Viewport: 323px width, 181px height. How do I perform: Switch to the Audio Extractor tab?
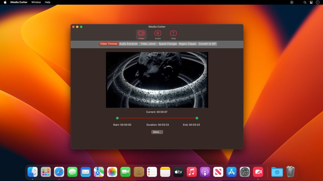click(128, 44)
